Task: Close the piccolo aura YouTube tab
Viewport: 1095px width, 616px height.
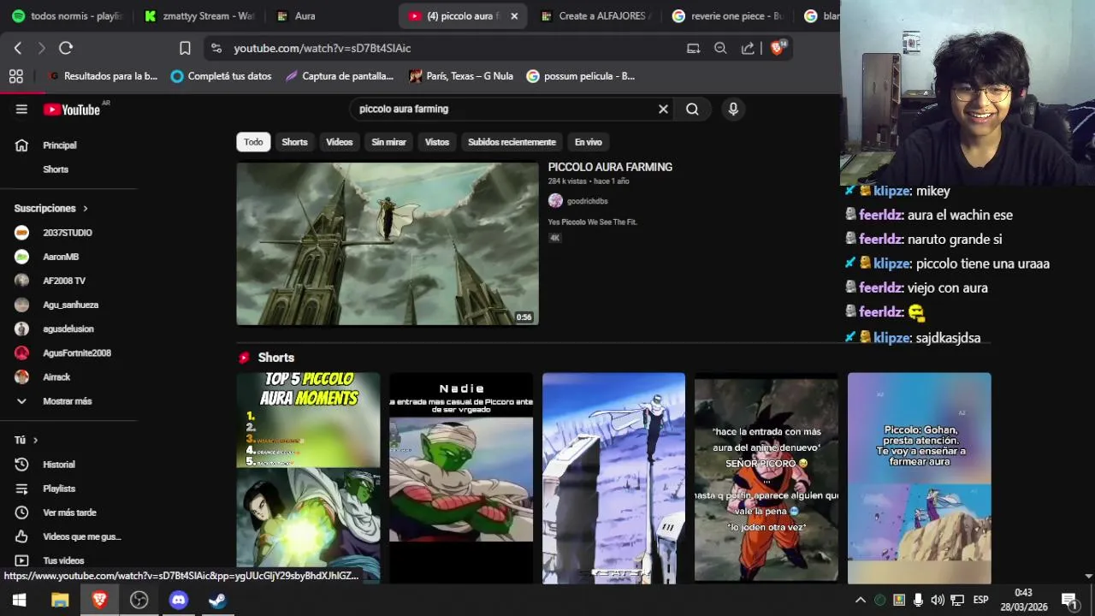Action: (x=514, y=16)
